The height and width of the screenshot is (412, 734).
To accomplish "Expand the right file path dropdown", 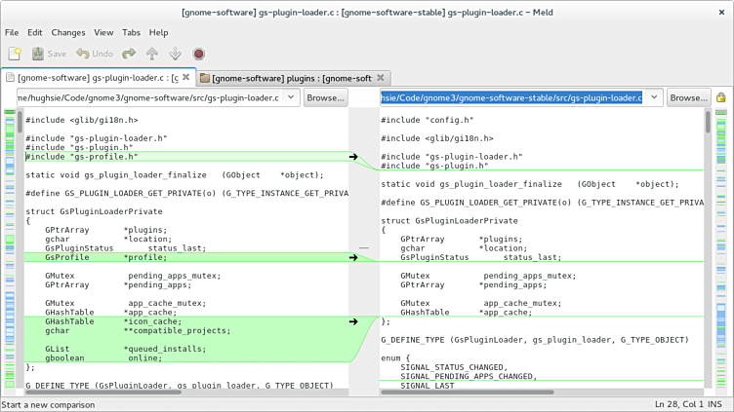I will click(x=654, y=97).
